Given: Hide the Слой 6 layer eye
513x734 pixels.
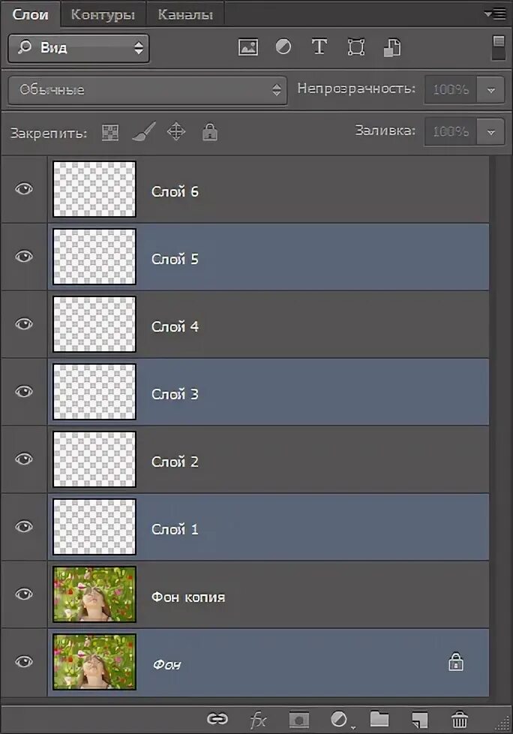Looking at the screenshot, I should [x=24, y=189].
